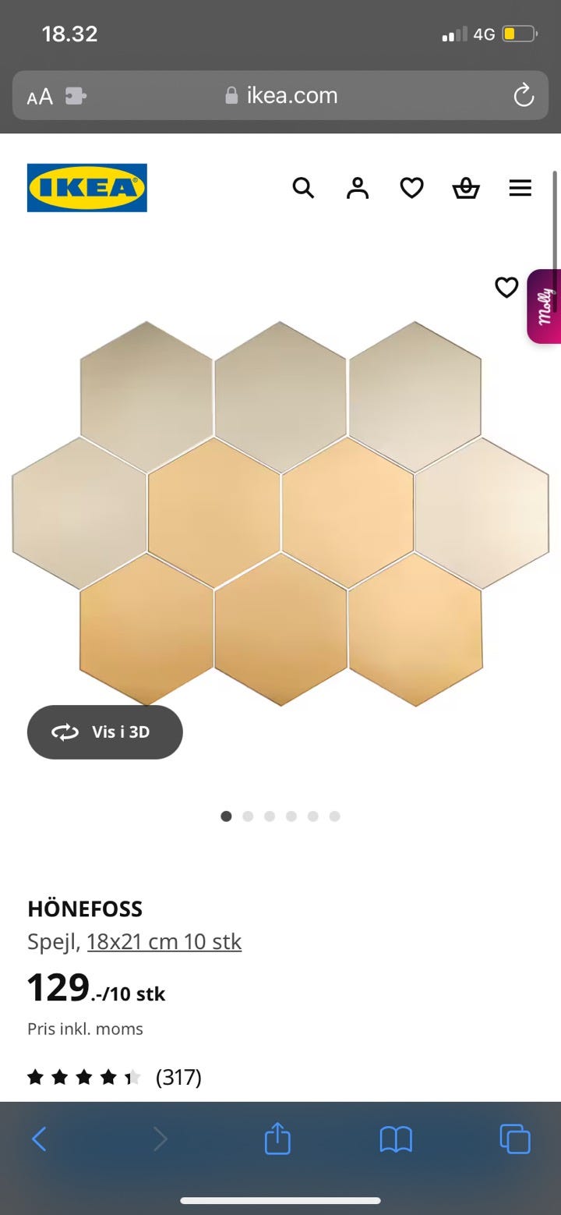Open Safari bookmarks book icon
Image resolution: width=561 pixels, height=1215 pixels.
coord(396,1140)
